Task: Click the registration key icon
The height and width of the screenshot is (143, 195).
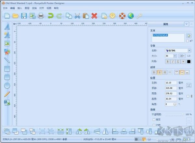Action: [139, 16]
